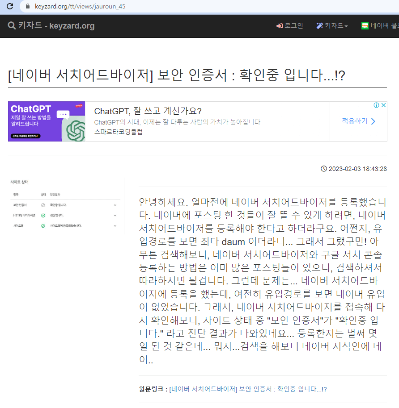Click the 로그인 login arrow icon
This screenshot has height=408, width=399.
280,26
